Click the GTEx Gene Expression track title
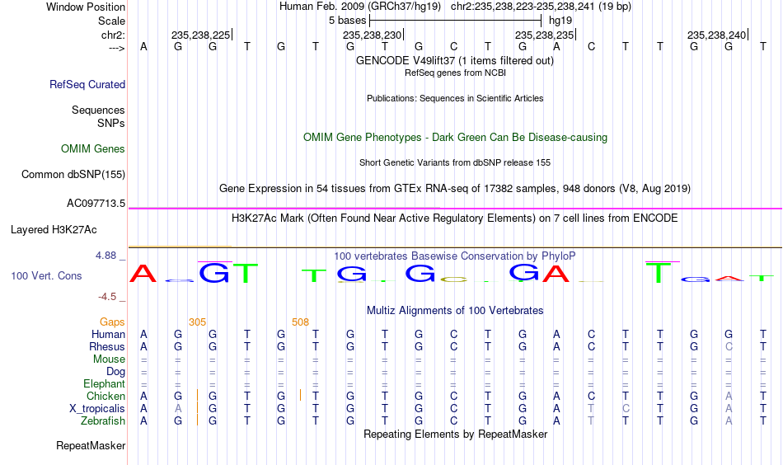783x465 pixels. (x=455, y=188)
